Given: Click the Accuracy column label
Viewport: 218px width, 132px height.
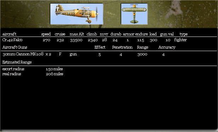Looking at the screenshot, I should (x=167, y=47).
